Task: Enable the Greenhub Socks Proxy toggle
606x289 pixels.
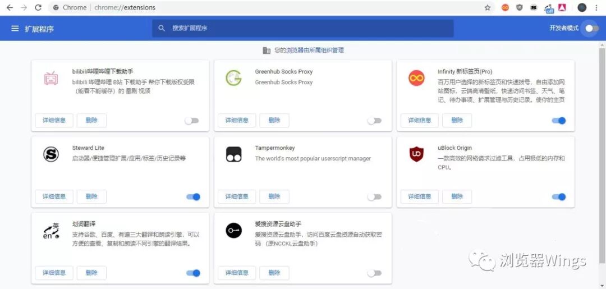Action: click(374, 121)
